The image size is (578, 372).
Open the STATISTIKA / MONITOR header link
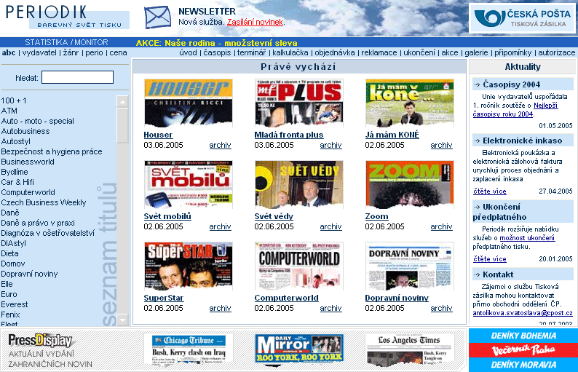coord(66,42)
